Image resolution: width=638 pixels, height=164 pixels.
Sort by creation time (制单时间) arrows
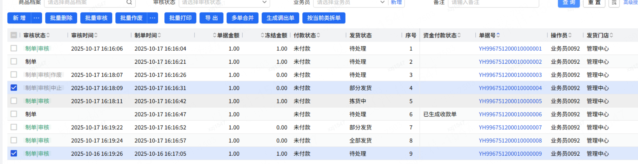click(x=159, y=35)
